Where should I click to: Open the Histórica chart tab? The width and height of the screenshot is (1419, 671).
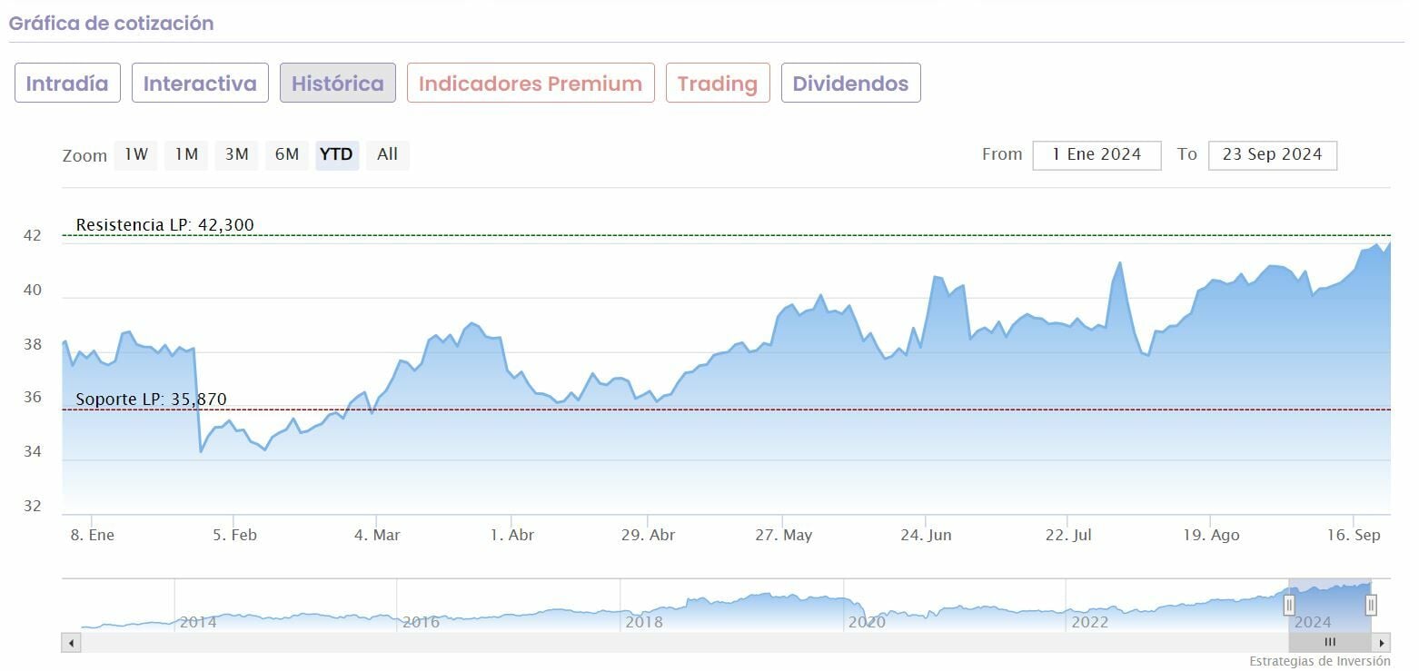pos(337,84)
